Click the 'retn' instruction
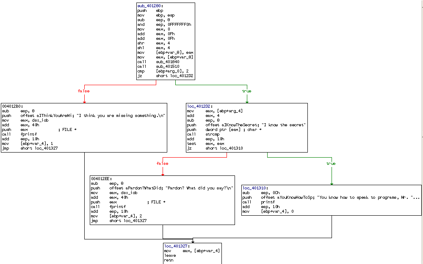This screenshot has width=423, height=264. [169, 260]
